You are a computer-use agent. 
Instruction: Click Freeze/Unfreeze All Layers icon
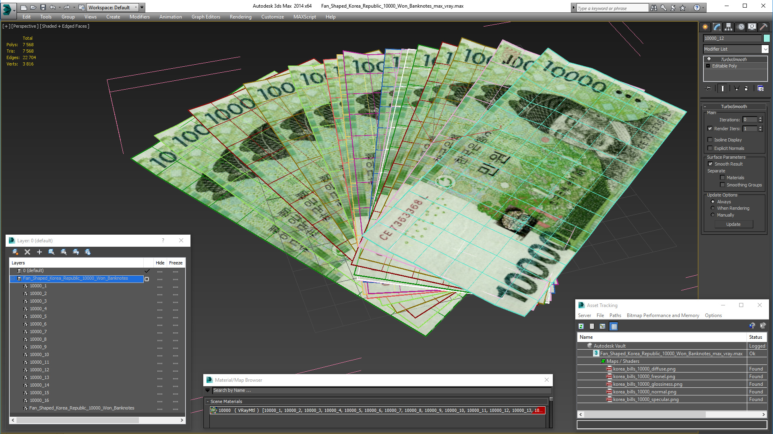click(88, 252)
